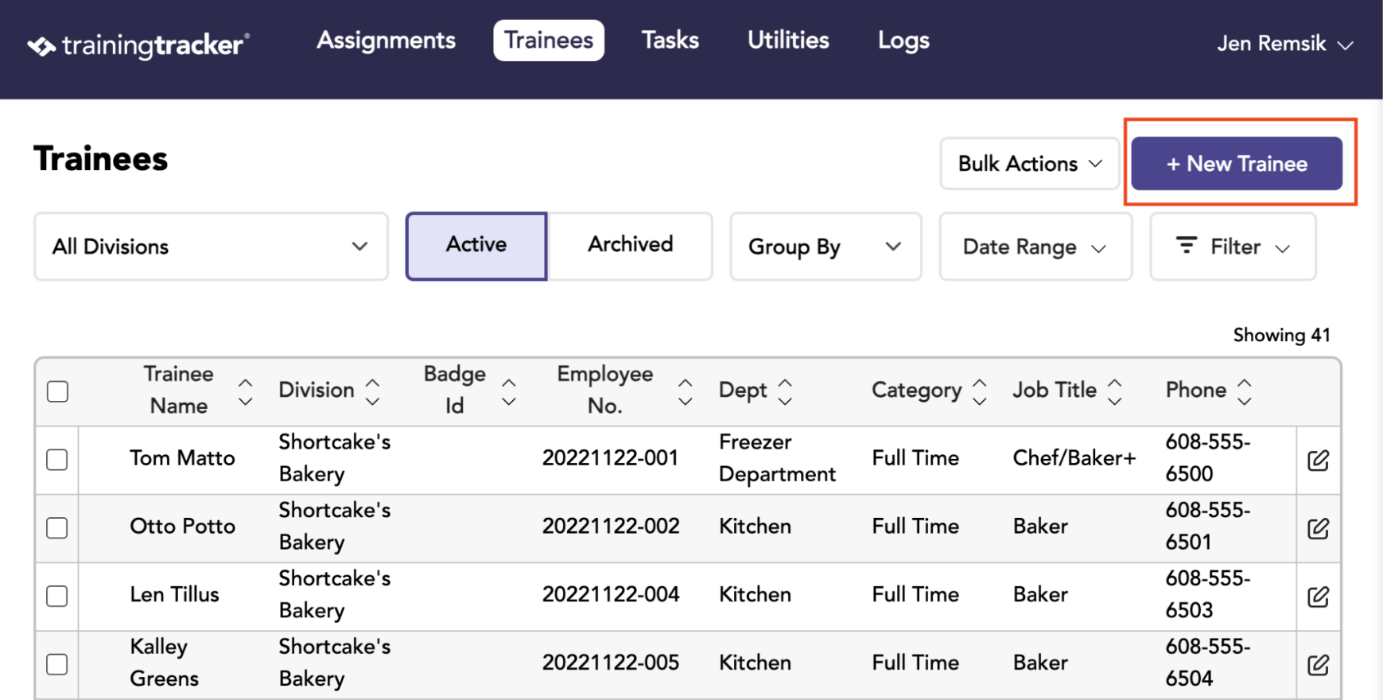Tick the checkbox for Tom Matto
Screen dimensions: 1387x700
click(57, 460)
